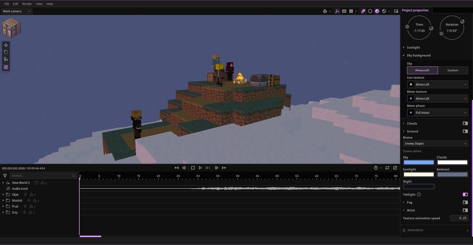Click the timeline filter funnel icon
The image size is (473, 245).
click(5, 176)
